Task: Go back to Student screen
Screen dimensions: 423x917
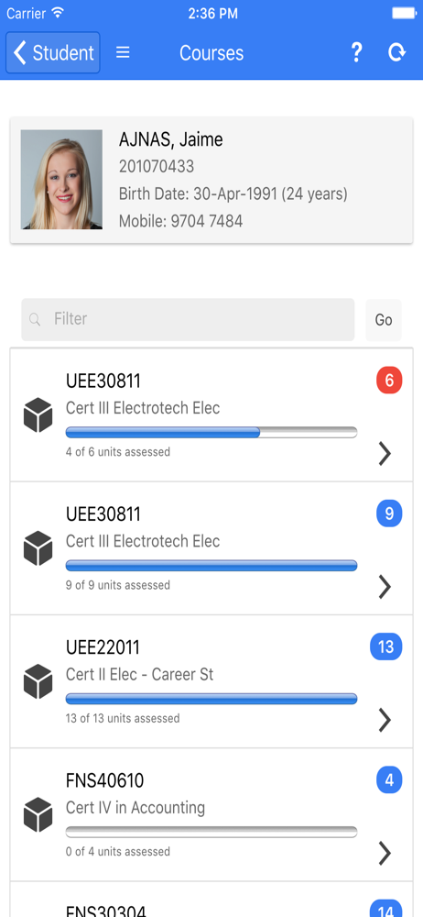Action: [x=53, y=52]
